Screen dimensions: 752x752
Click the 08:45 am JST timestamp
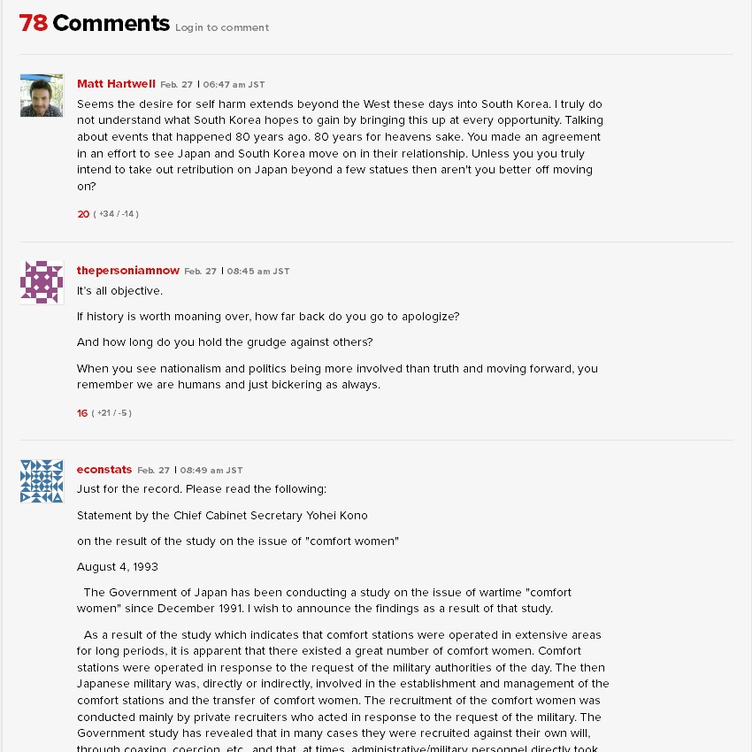tap(258, 272)
